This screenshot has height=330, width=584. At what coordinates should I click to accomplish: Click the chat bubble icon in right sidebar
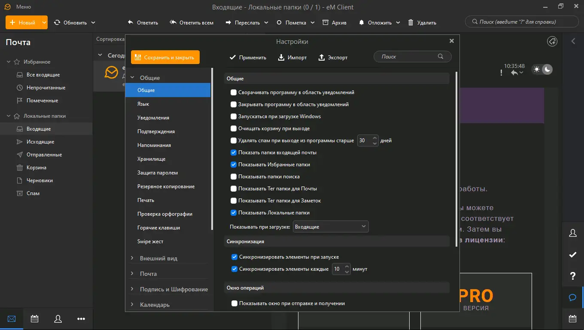point(572,297)
